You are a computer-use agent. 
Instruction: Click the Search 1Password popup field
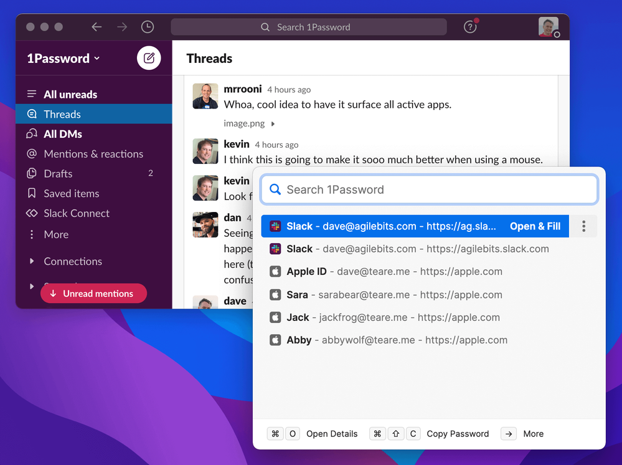click(x=430, y=189)
